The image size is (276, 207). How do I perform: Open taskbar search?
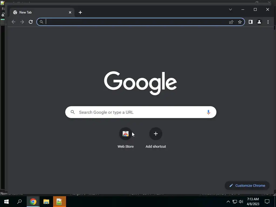point(19,202)
